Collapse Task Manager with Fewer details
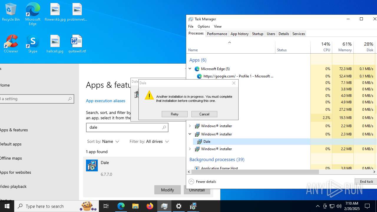This screenshot has width=377, height=212. click(202, 182)
